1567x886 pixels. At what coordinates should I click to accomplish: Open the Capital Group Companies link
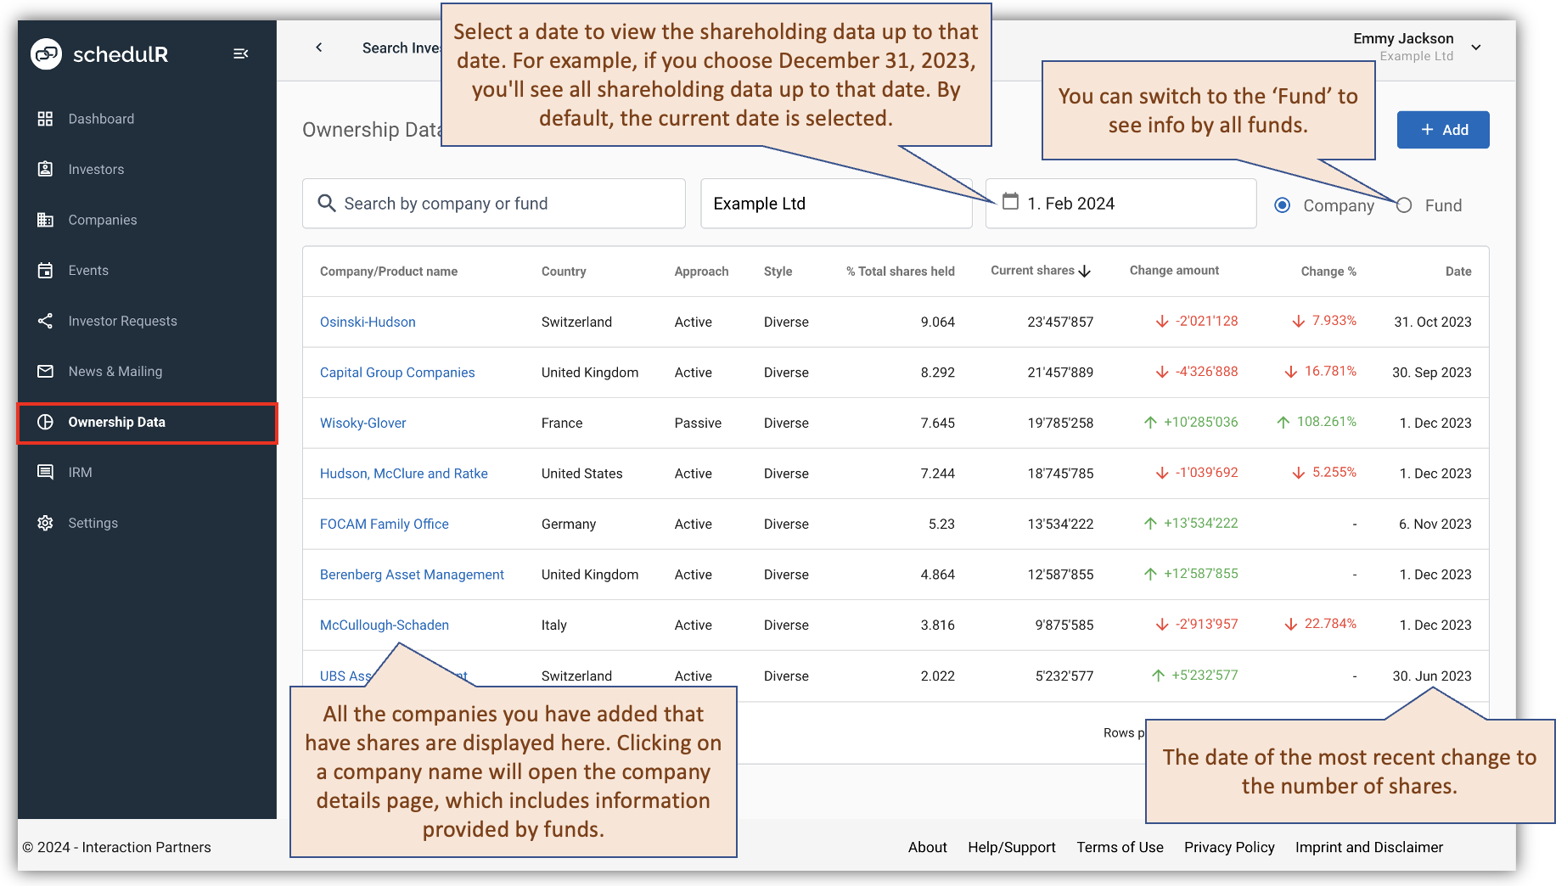pyautogui.click(x=396, y=372)
